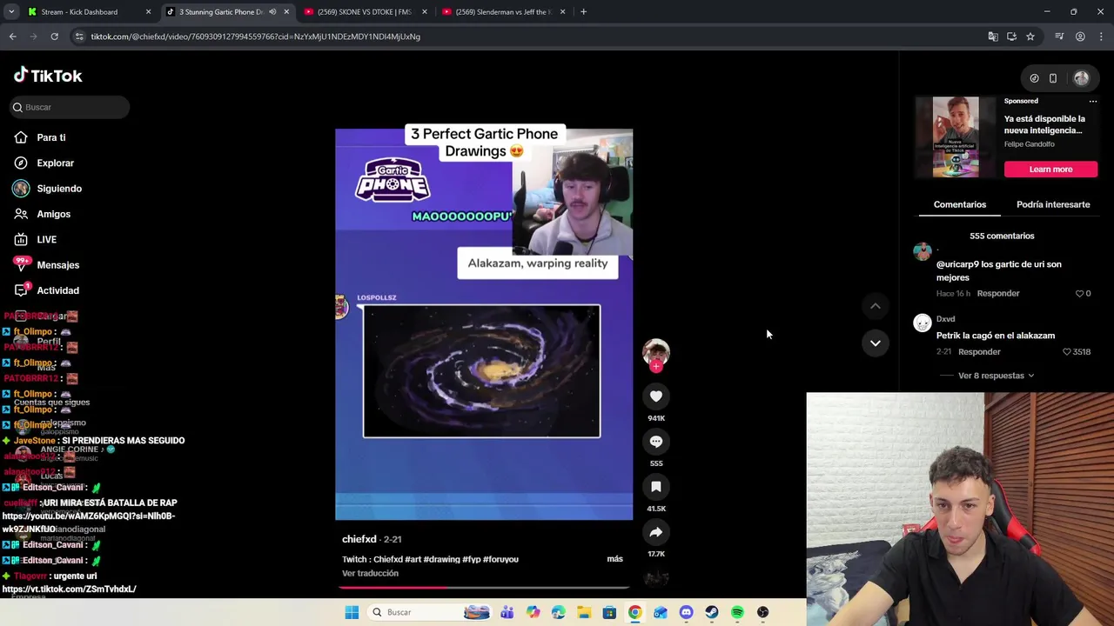Click the TikTok logo
Screen dimensions: 1114x626
click(x=48, y=76)
